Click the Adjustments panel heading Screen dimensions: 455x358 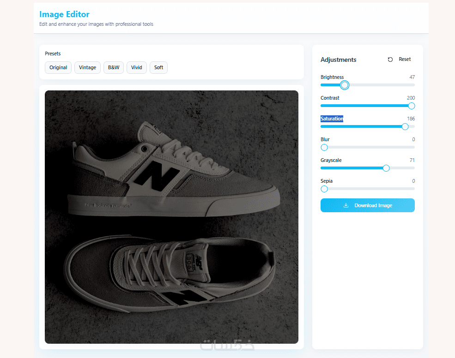pyautogui.click(x=338, y=60)
